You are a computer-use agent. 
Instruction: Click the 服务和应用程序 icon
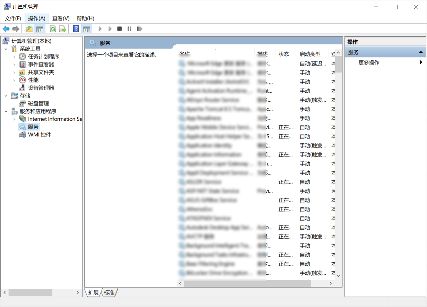click(14, 111)
